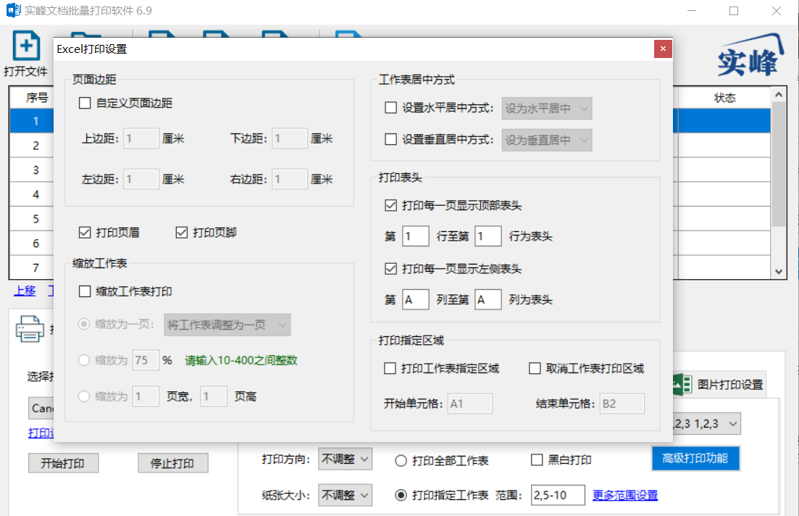The width and height of the screenshot is (799, 516).
Task: Click the 范围 field showing 2,5-10
Action: [x=558, y=495]
